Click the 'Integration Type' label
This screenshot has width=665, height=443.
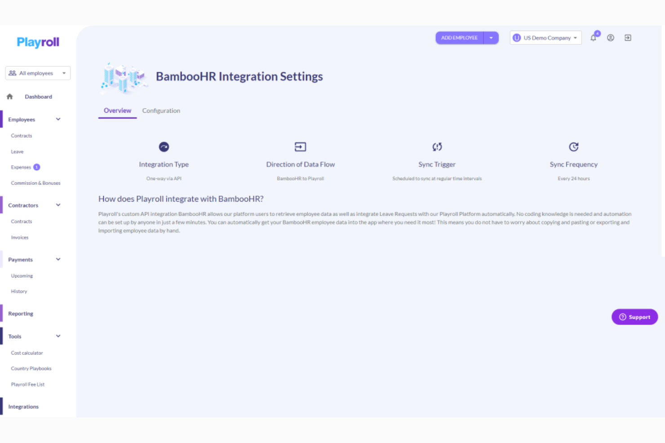pyautogui.click(x=164, y=164)
